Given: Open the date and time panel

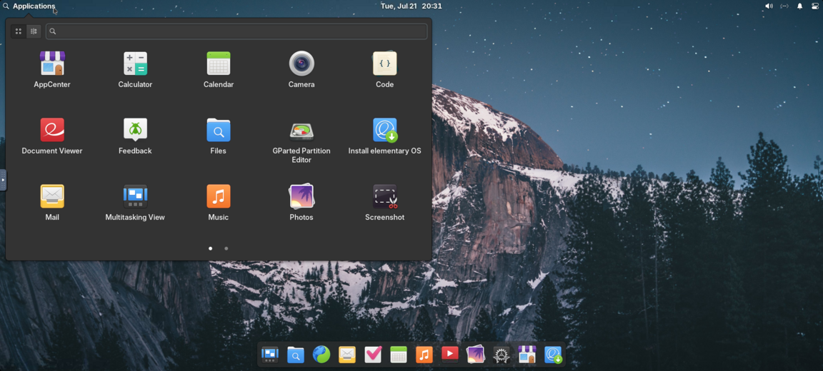Looking at the screenshot, I should pyautogui.click(x=411, y=6).
